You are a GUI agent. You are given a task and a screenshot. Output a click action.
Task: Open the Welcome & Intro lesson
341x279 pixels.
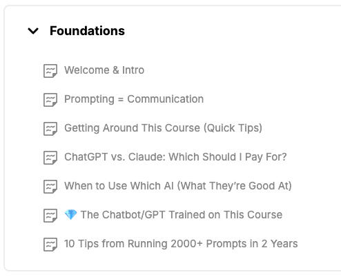(x=104, y=70)
